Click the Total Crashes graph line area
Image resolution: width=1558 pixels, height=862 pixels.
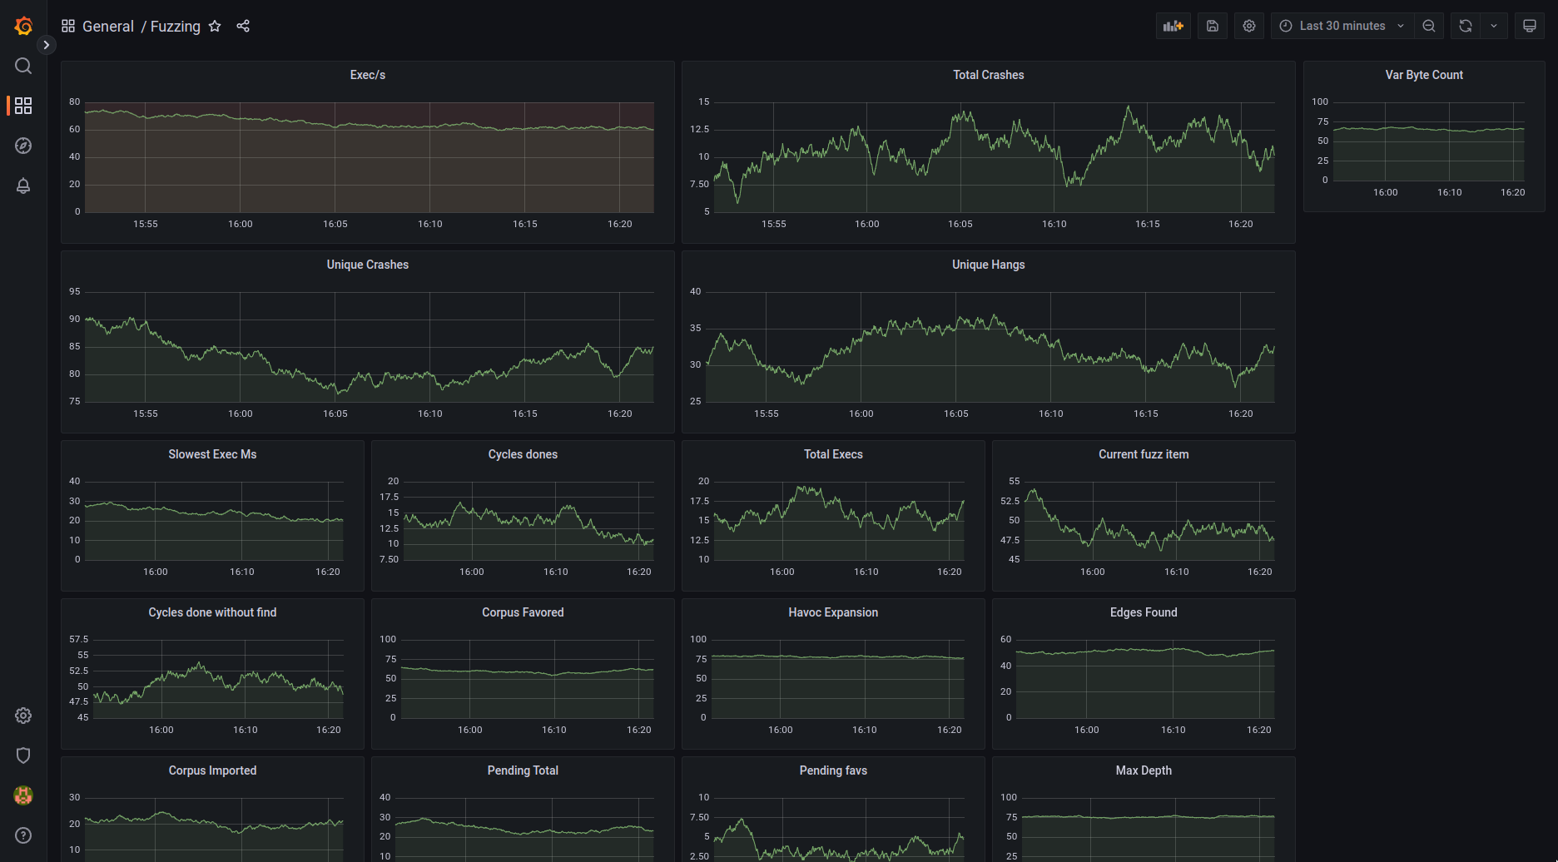click(x=995, y=157)
